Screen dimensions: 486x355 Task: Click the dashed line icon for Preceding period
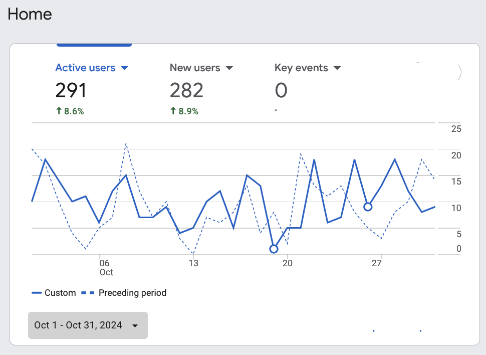[x=88, y=293]
